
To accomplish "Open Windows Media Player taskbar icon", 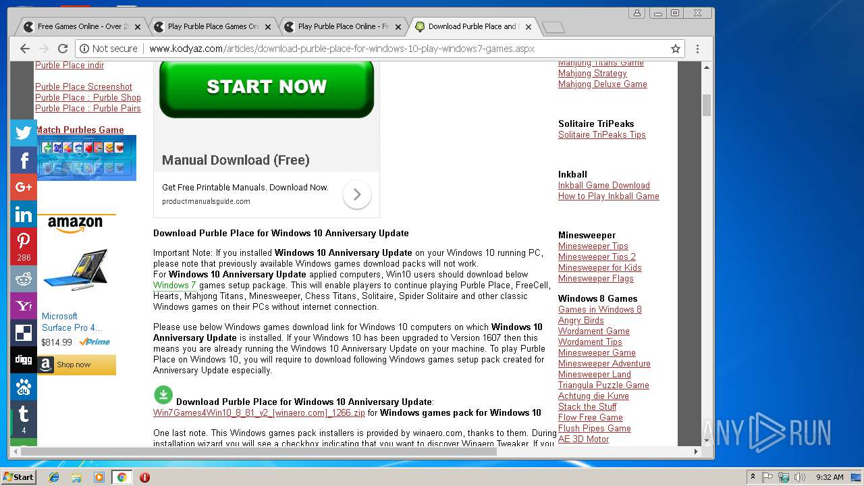I will pos(99,477).
